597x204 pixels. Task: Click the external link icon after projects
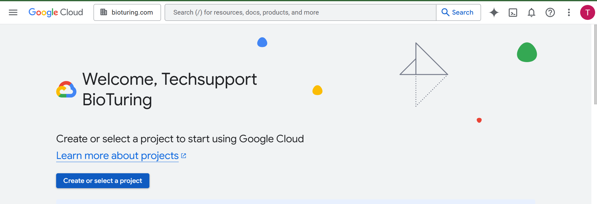(184, 156)
